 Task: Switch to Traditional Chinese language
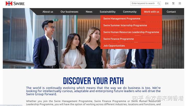pyautogui.click(x=173, y=3)
